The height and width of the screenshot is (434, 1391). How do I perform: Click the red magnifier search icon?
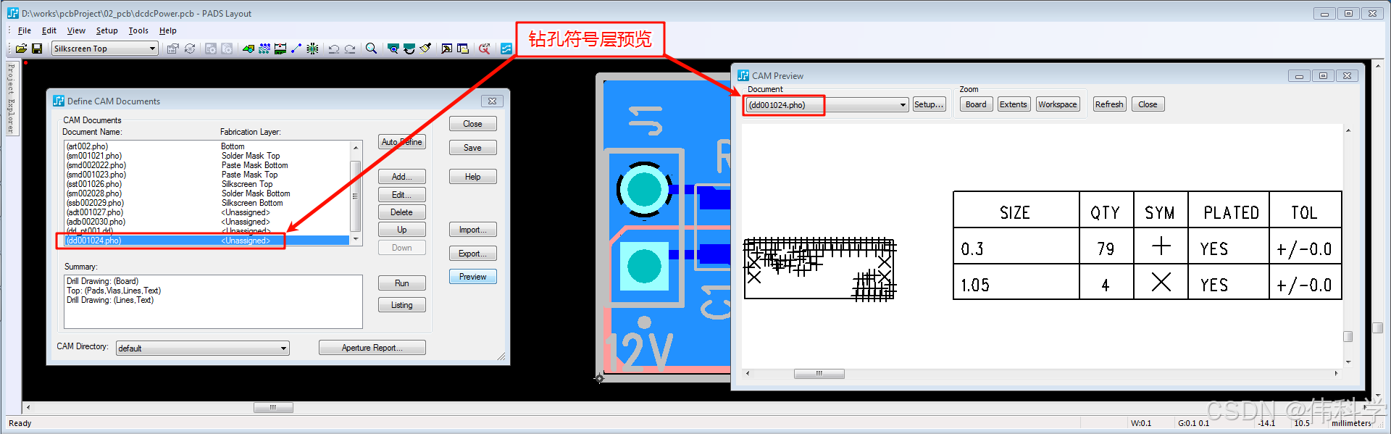(485, 49)
